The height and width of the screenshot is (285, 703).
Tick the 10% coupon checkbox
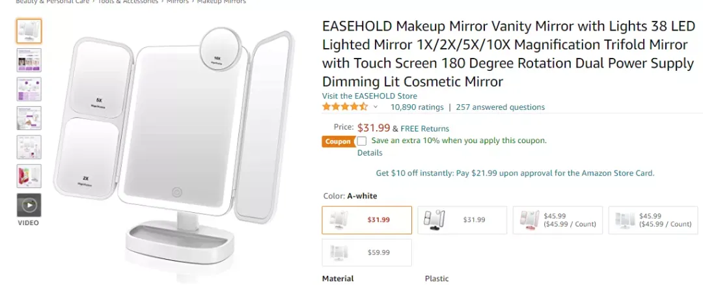[x=361, y=141]
